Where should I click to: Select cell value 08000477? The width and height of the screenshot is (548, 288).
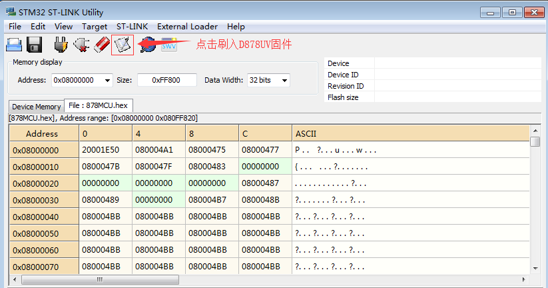pyautogui.click(x=266, y=150)
